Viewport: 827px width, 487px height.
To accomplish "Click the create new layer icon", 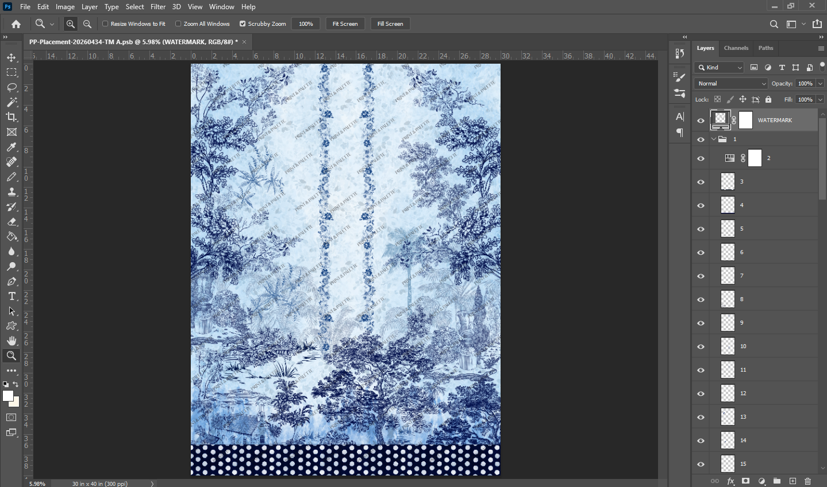I will coord(793,481).
